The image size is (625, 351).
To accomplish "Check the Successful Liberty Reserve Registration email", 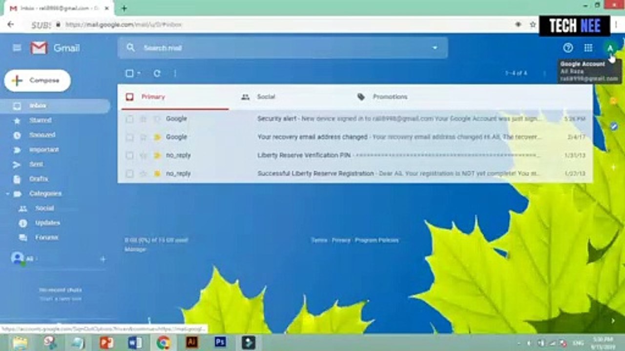I will [x=129, y=174].
